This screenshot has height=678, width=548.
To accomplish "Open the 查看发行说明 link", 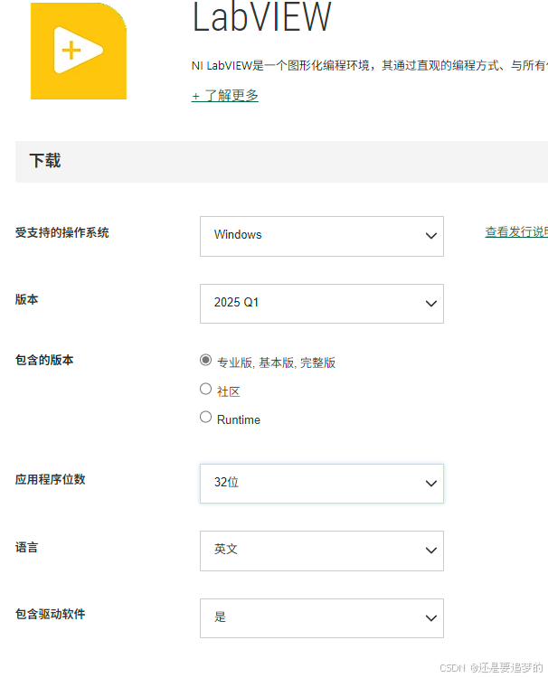I will [516, 231].
